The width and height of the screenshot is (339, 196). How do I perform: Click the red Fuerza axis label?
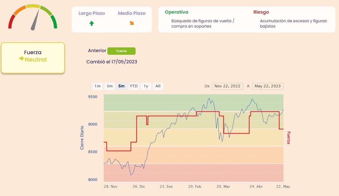pyautogui.click(x=288, y=138)
